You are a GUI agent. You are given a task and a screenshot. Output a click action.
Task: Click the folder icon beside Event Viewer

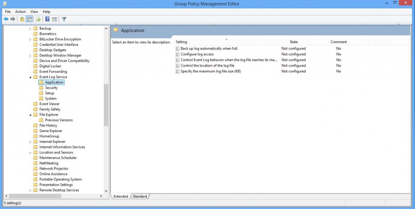(x=35, y=104)
